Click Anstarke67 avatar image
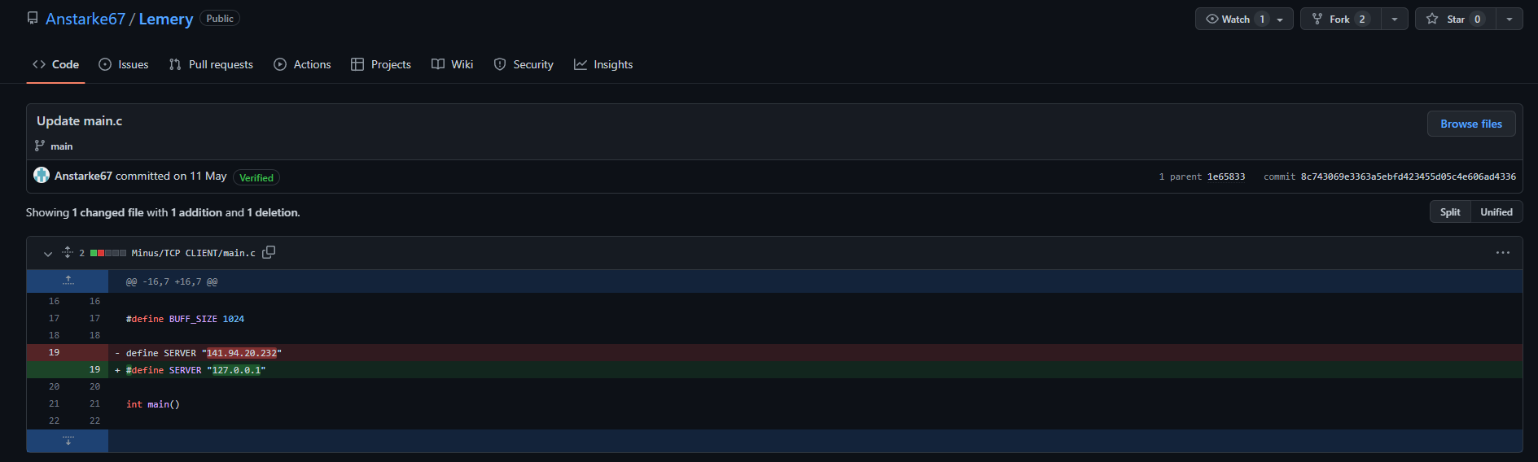Viewport: 1538px width, 462px height. (x=42, y=175)
